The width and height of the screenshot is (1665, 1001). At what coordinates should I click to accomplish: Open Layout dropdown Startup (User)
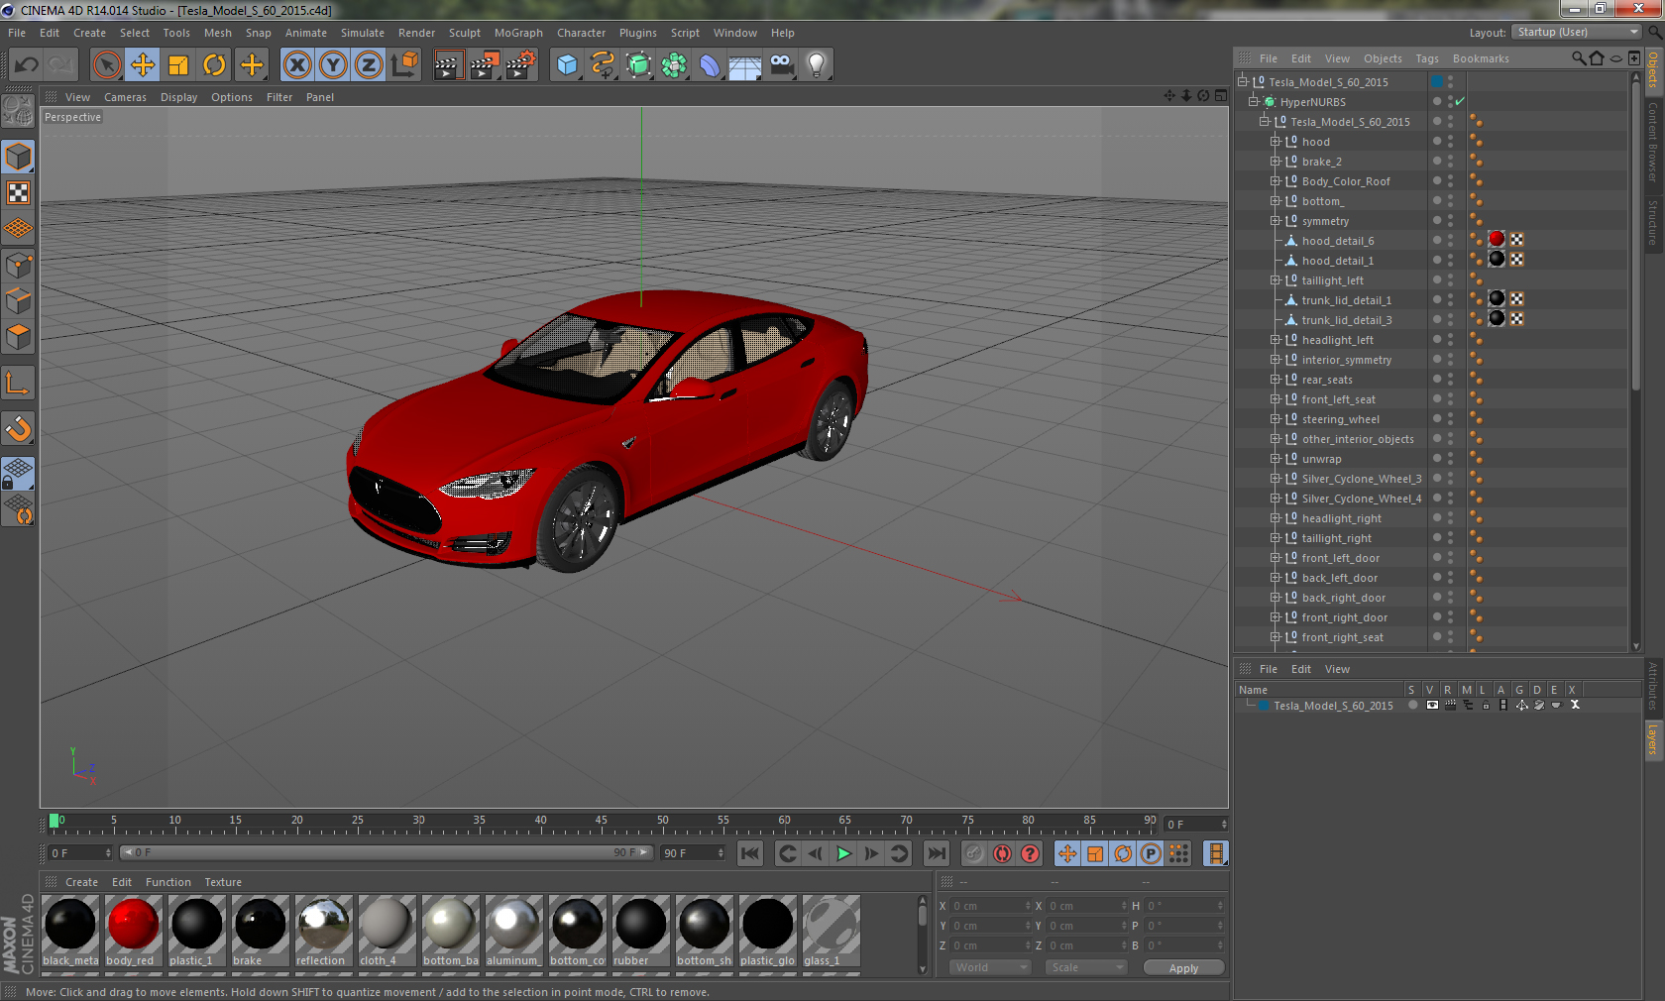pos(1577,32)
